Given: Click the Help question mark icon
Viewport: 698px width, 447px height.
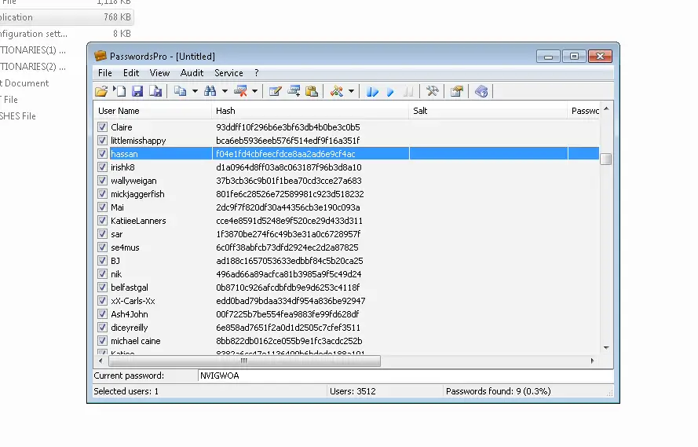Looking at the screenshot, I should 481,91.
